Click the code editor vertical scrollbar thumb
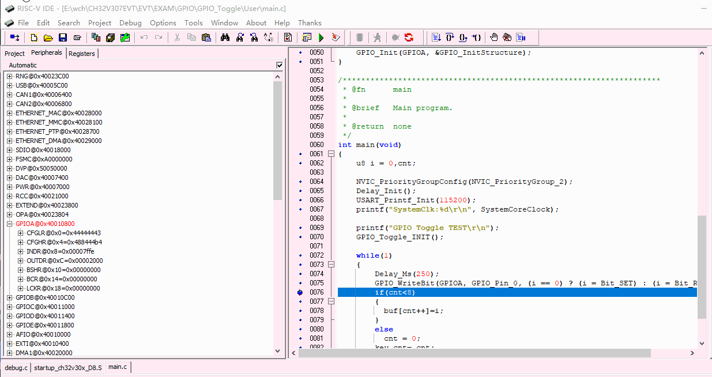Image resolution: width=712 pixels, height=377 pixels. tap(702, 267)
